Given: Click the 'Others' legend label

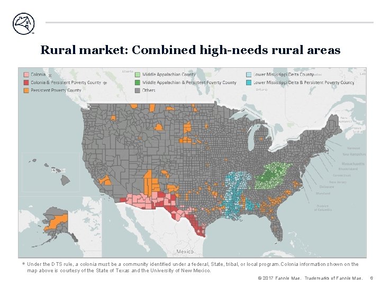Looking at the screenshot, I should (x=149, y=90).
